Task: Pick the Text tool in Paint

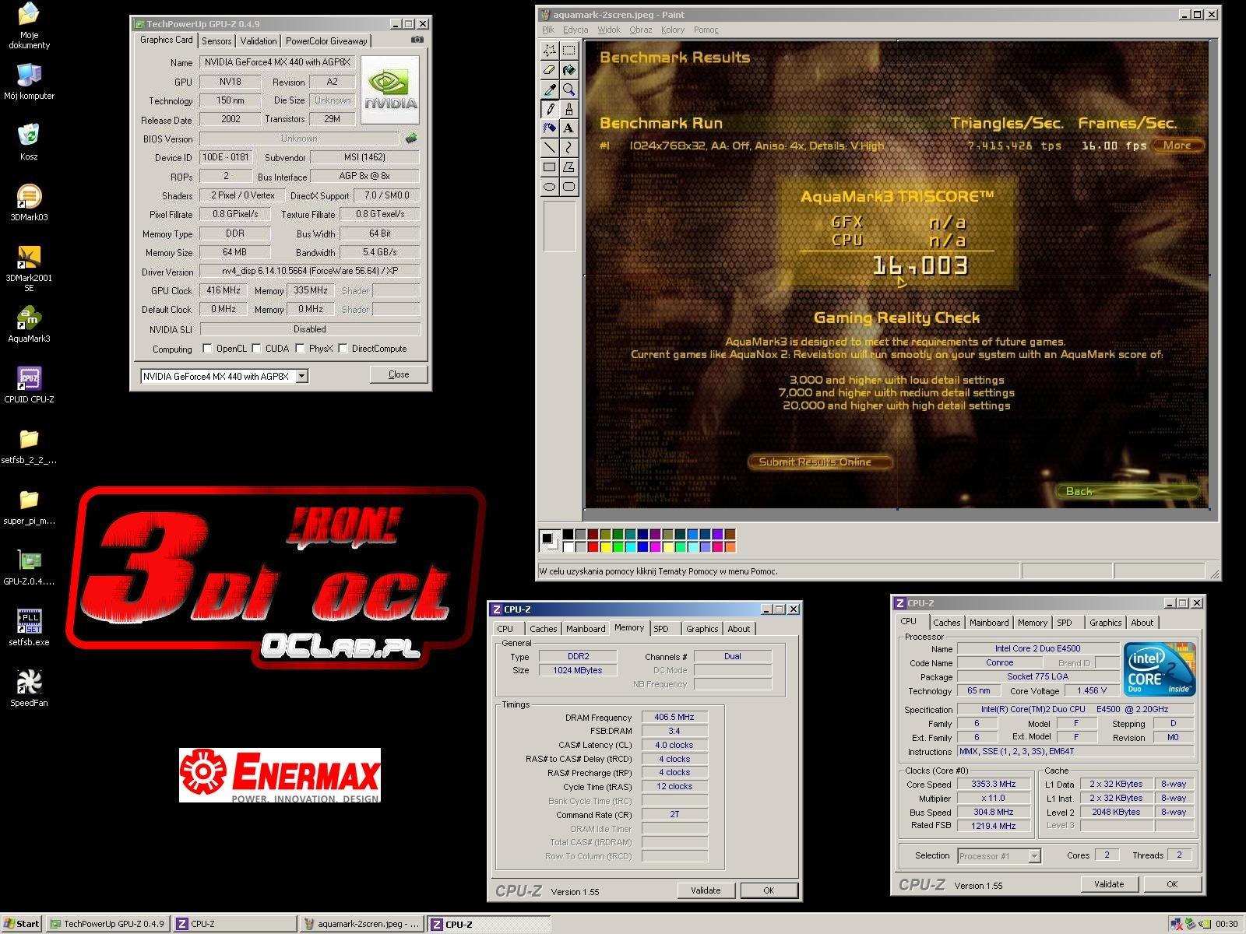Action: click(569, 128)
